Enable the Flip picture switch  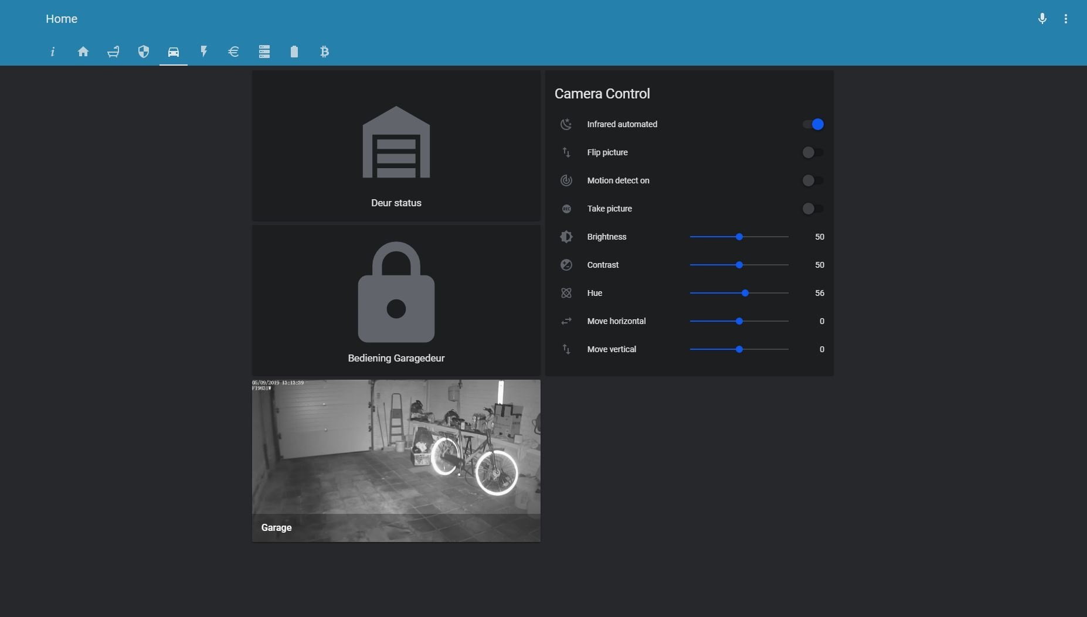[x=813, y=152]
